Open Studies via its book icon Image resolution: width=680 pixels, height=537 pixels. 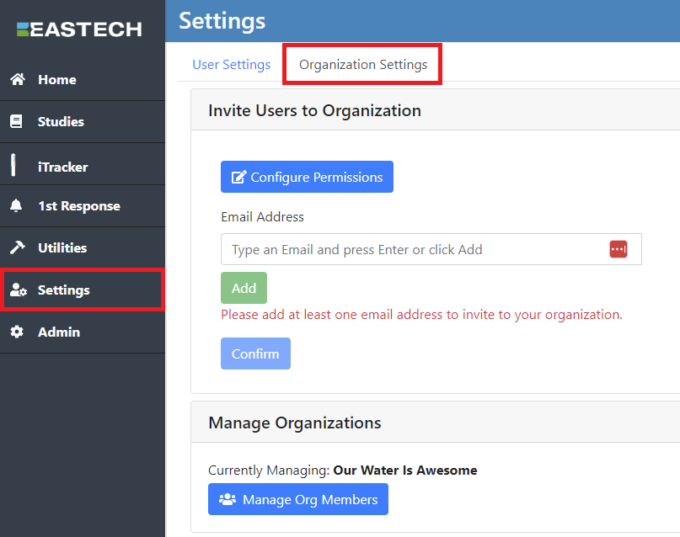tap(17, 122)
